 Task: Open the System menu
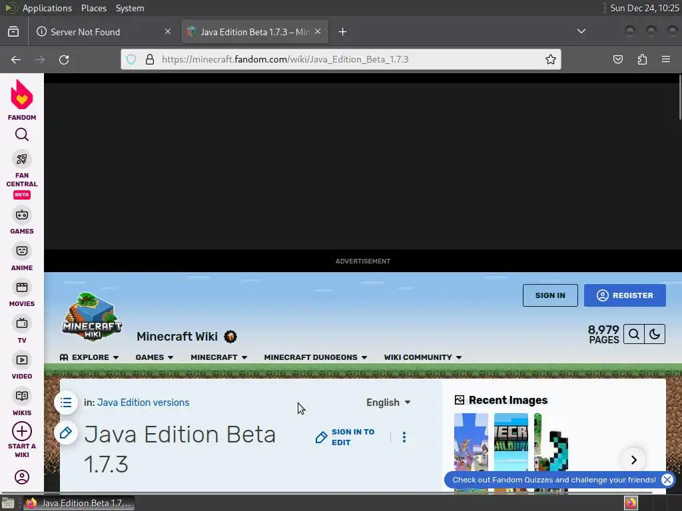click(130, 8)
